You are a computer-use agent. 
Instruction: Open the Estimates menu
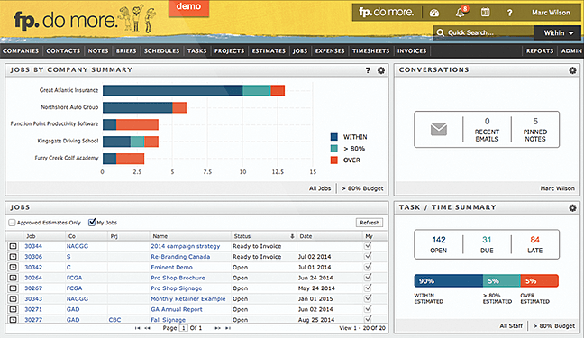tap(269, 51)
